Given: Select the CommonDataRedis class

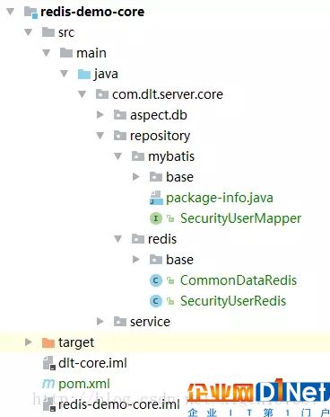Looking at the screenshot, I should point(239,280).
